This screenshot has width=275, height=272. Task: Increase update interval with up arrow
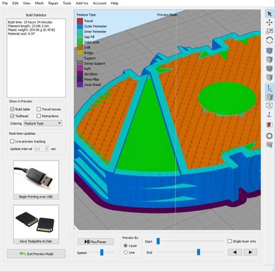click(47, 147)
